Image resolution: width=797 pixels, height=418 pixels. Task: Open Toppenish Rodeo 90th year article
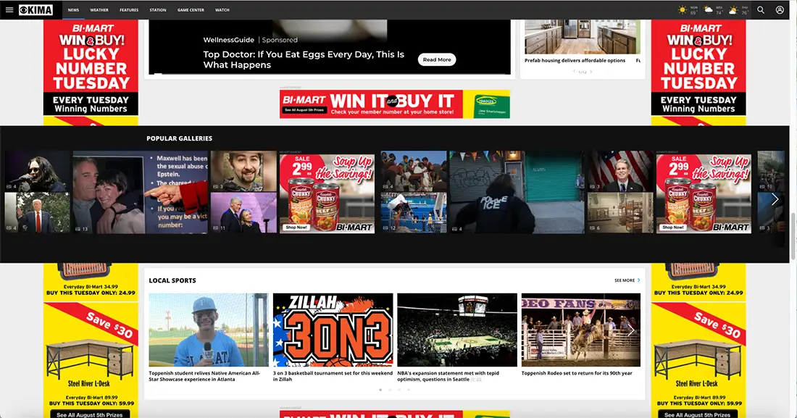click(577, 373)
